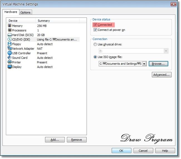Close the Virtual Machine Settings dialog
Viewport: 181px width, 159px height.
tap(173, 4)
